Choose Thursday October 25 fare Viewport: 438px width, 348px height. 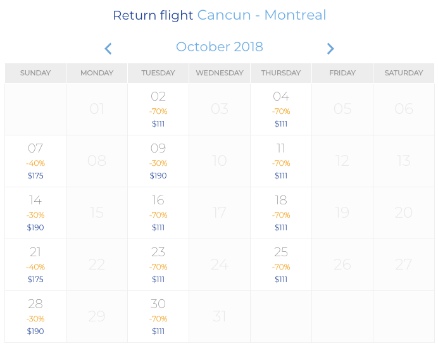tap(281, 265)
